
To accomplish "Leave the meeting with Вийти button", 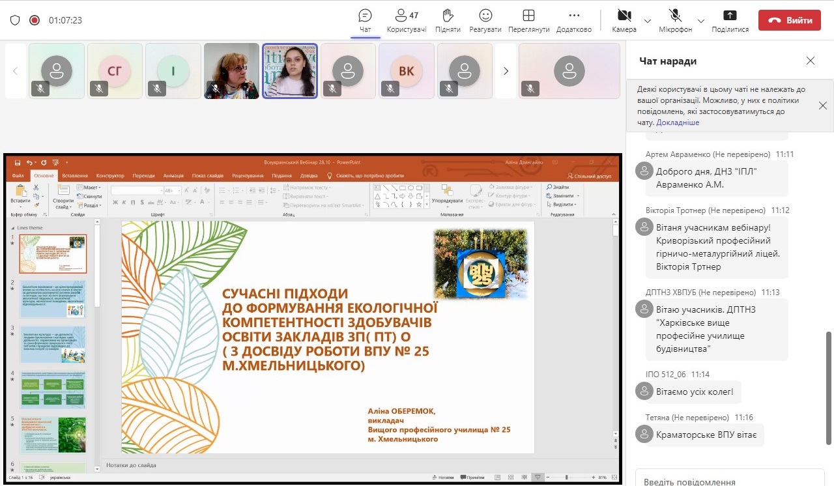I will [790, 20].
